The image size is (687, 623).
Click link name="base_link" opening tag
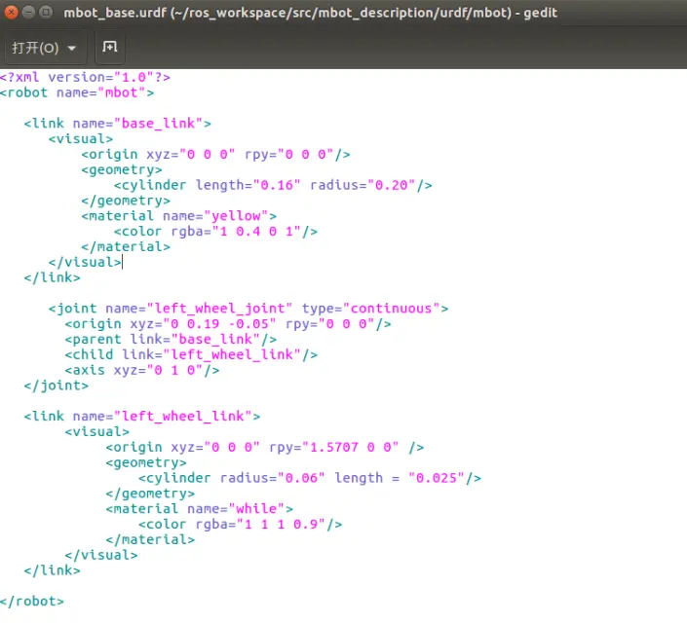pyautogui.click(x=117, y=124)
